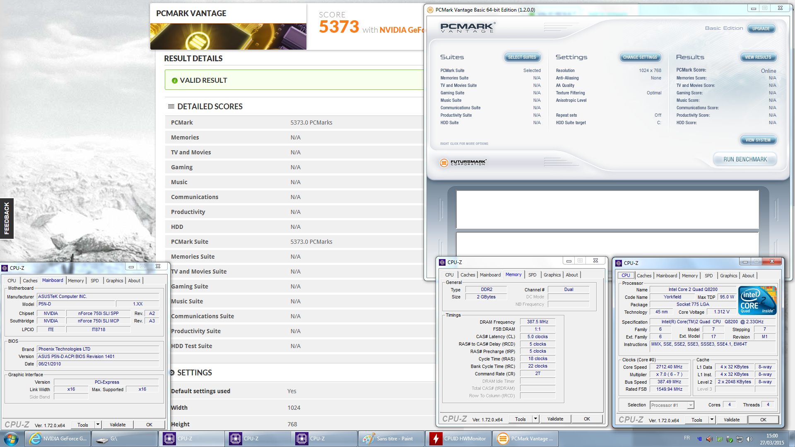Screen dimensions: 795x447
Task: Click the Safely Remove Hardware tray icon
Action: [730, 439]
